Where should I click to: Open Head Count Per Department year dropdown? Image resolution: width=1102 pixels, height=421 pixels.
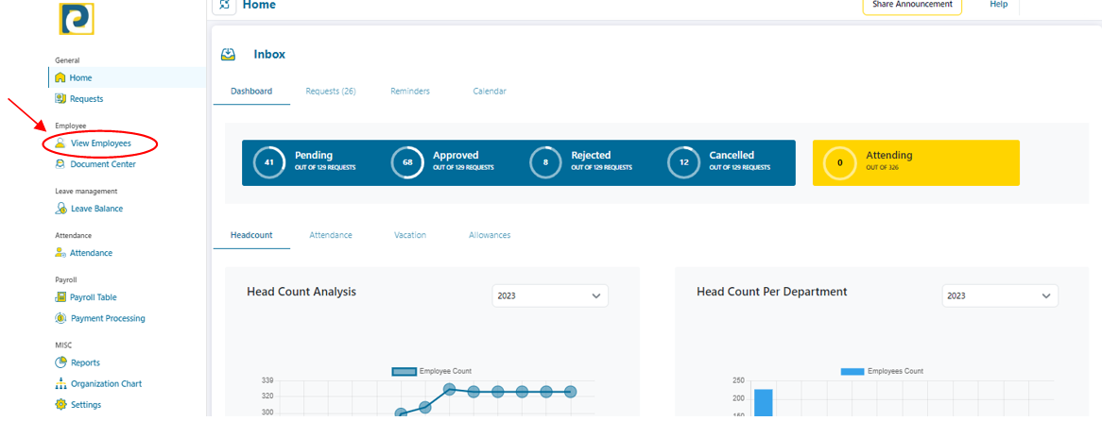[x=999, y=295]
